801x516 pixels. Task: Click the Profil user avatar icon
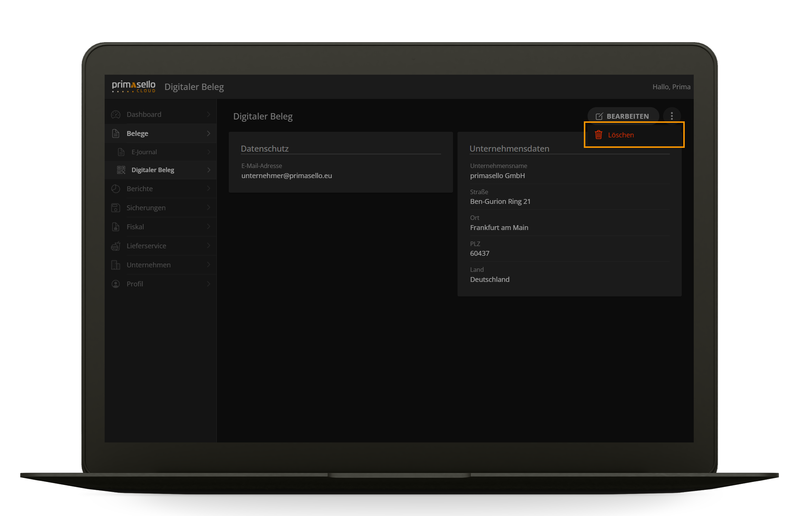pyautogui.click(x=116, y=284)
